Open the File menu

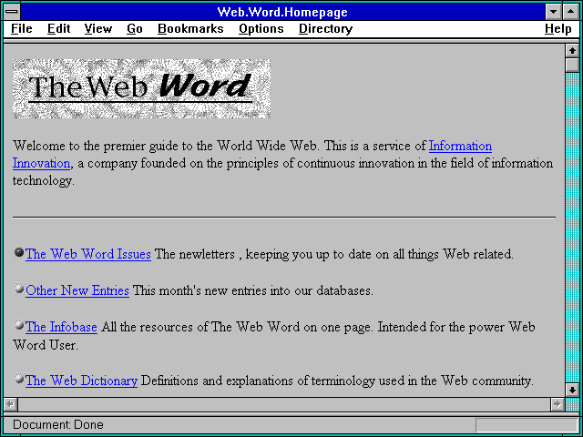[22, 28]
